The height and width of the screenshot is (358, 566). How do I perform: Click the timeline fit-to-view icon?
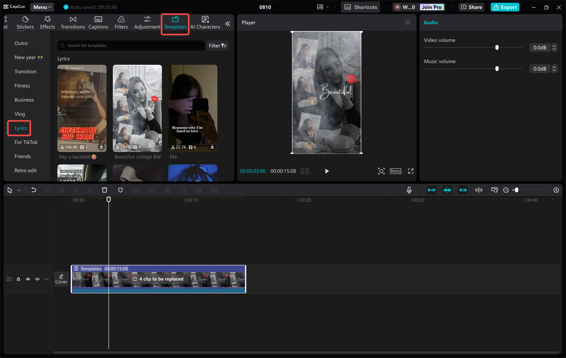494,190
